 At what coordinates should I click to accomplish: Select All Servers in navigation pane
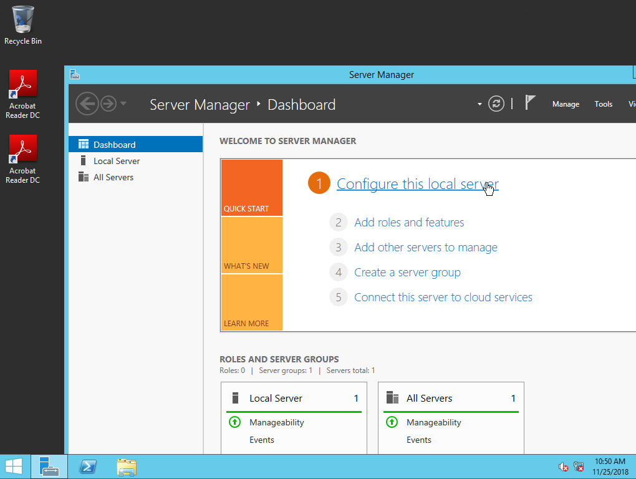pos(113,177)
